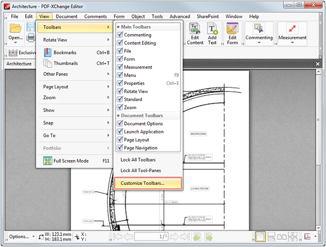Toggle the Content Editing toolbar checkbox
Screen dimensions: 326x247
click(x=120, y=43)
